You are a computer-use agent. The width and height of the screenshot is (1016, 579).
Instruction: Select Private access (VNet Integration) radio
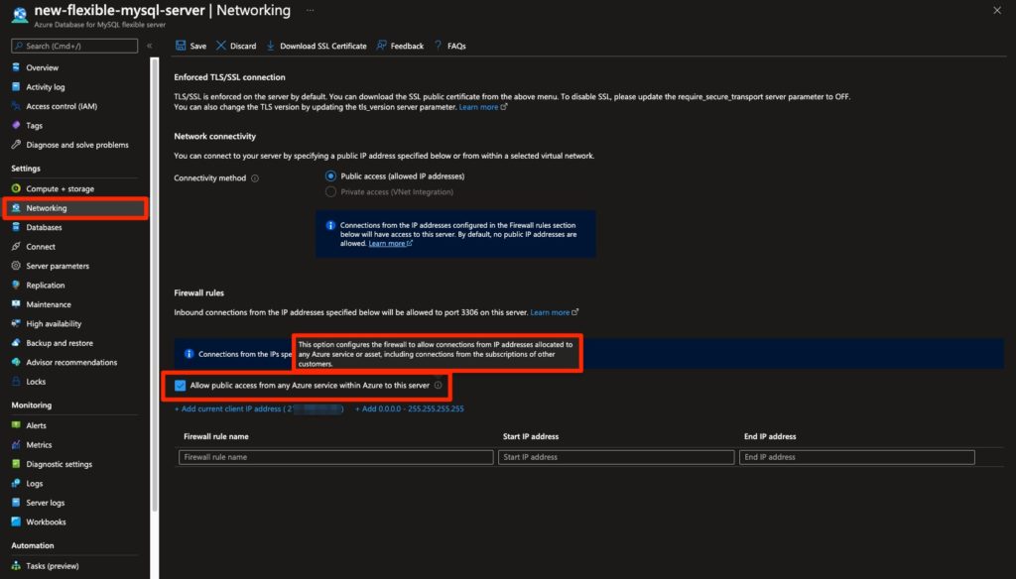[x=330, y=191]
